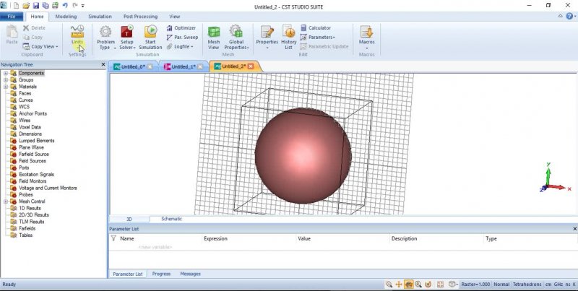Open a project via the folder icon
The width and height of the screenshot is (578, 291).
(x=26, y=6)
